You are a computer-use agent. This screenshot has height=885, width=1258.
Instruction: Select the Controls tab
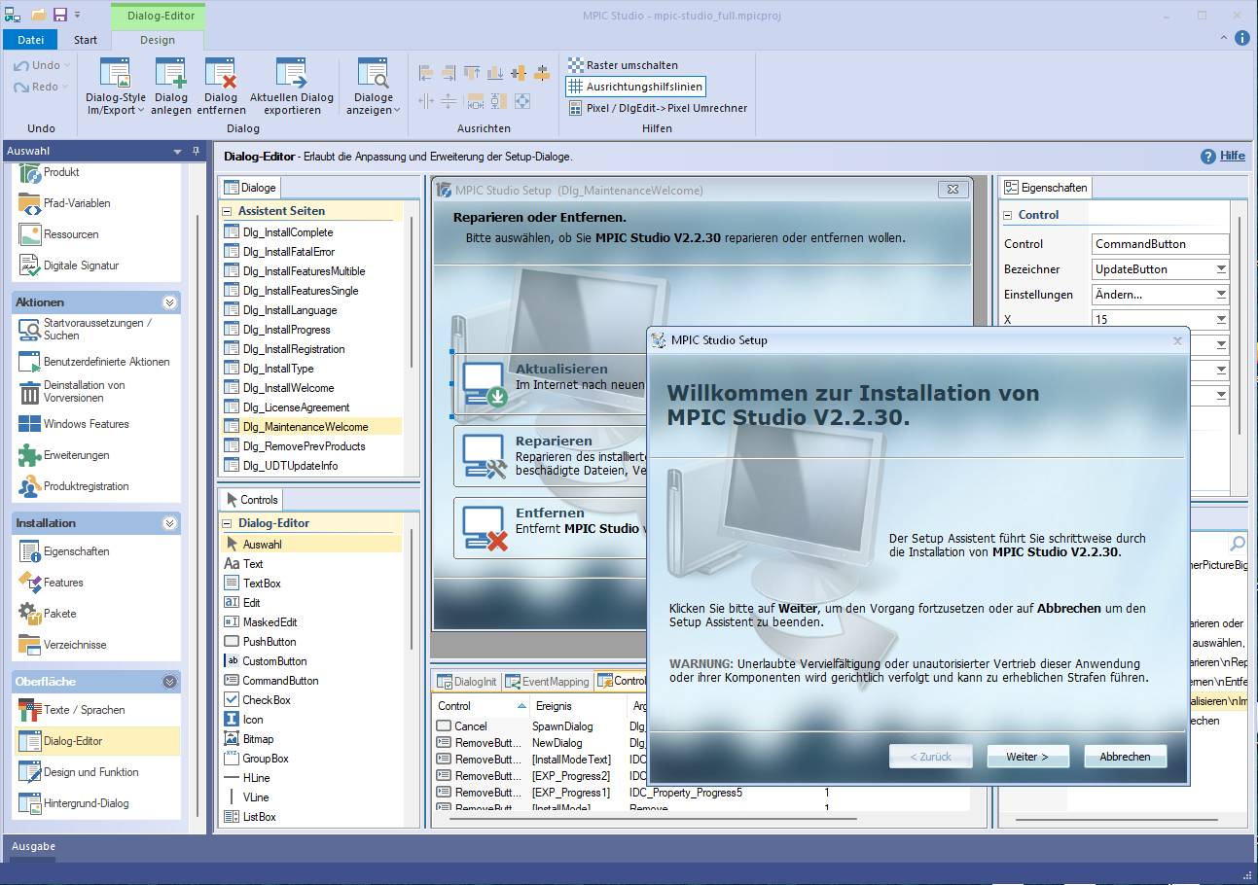[252, 500]
